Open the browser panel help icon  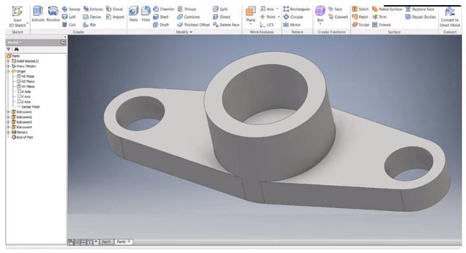click(63, 43)
